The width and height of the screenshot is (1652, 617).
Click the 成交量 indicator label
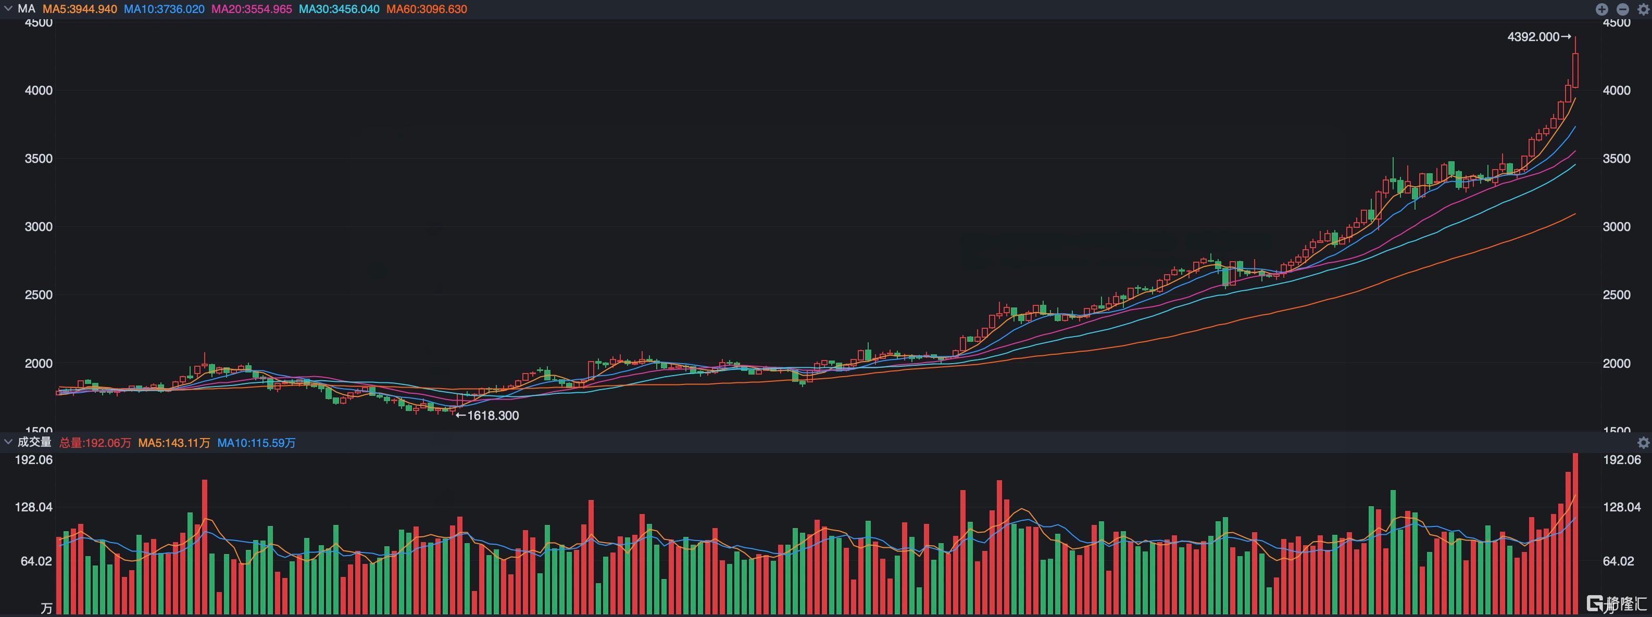tap(34, 442)
